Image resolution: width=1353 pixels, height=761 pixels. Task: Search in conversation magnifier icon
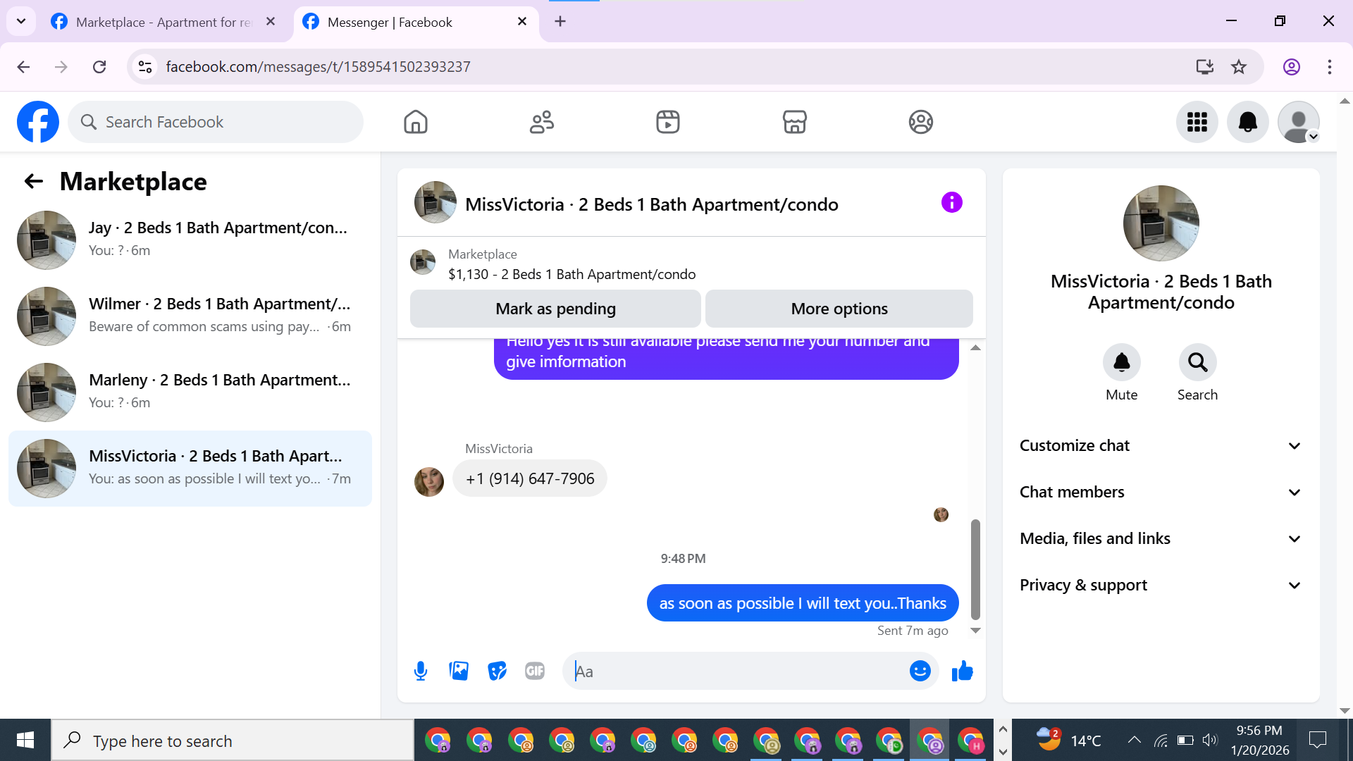point(1197,362)
